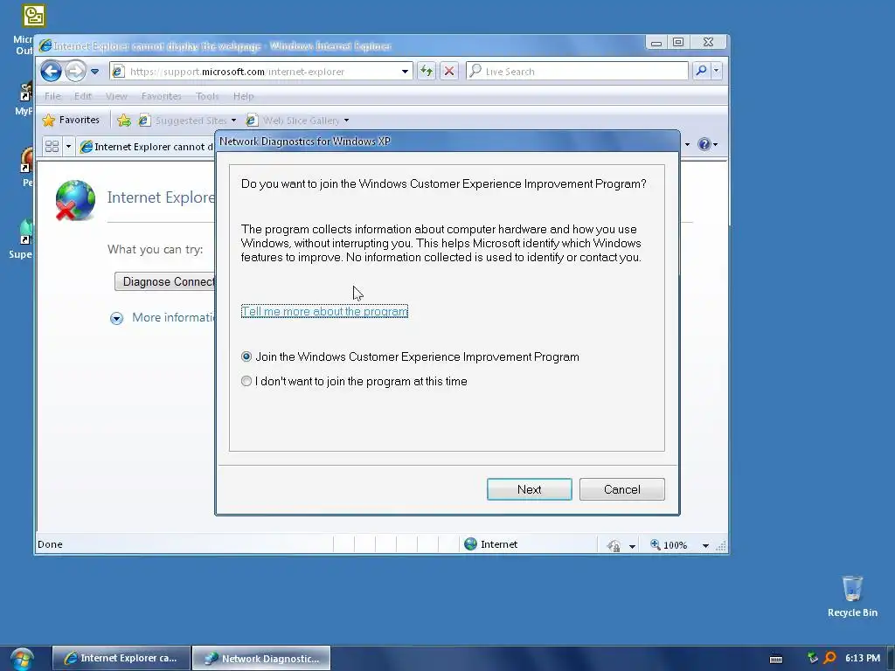
Task: Refresh the page with the green arrows icon
Action: 427,72
